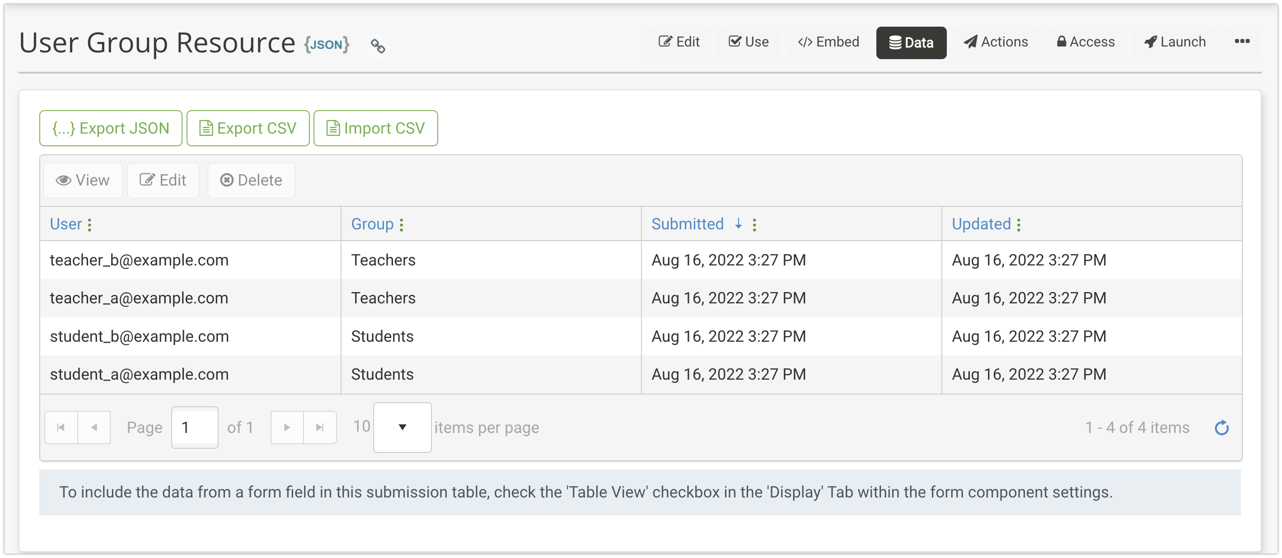This screenshot has width=1282, height=558.
Task: Switch to the Actions tab
Action: click(x=996, y=42)
